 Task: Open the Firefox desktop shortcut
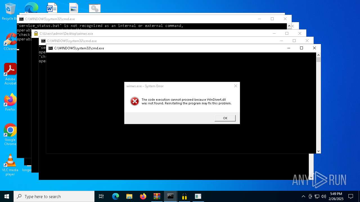[x=10, y=102]
